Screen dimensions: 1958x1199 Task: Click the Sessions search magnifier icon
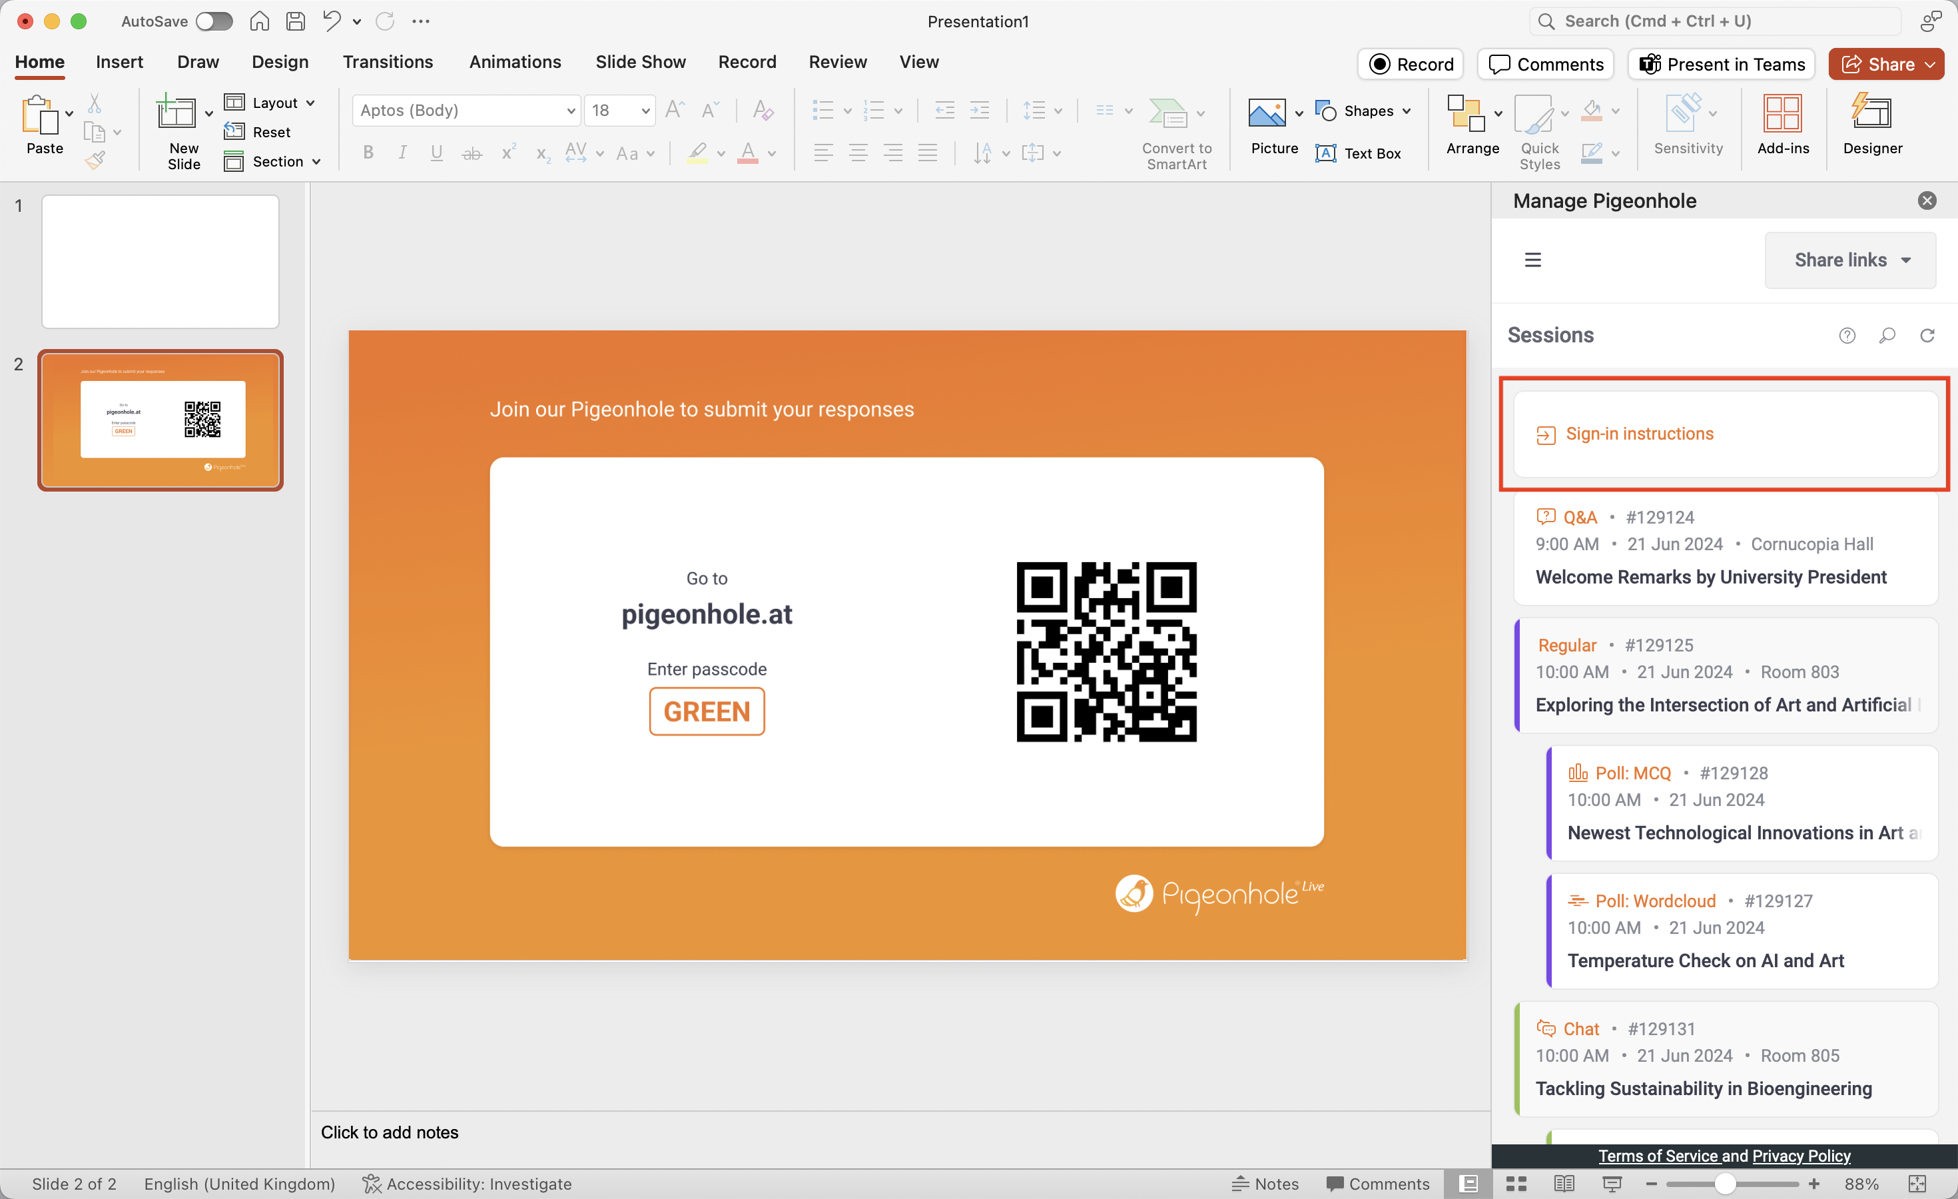pyautogui.click(x=1887, y=335)
